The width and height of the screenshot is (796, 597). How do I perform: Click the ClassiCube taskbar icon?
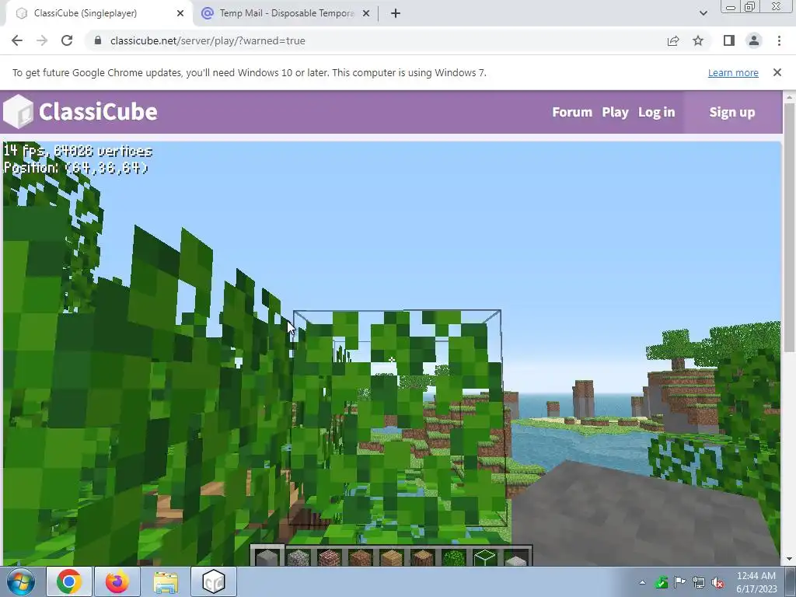click(x=214, y=581)
